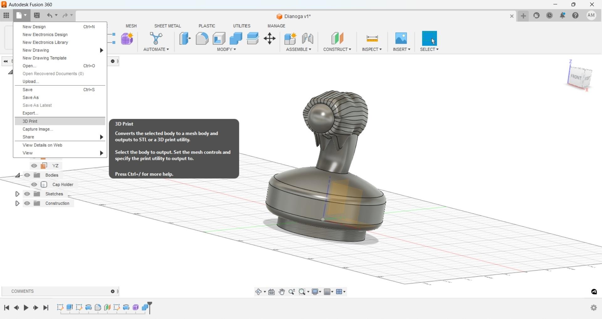Viewport: 602px width, 319px height.
Task: Expand the Sketches folder
Action: (x=17, y=194)
